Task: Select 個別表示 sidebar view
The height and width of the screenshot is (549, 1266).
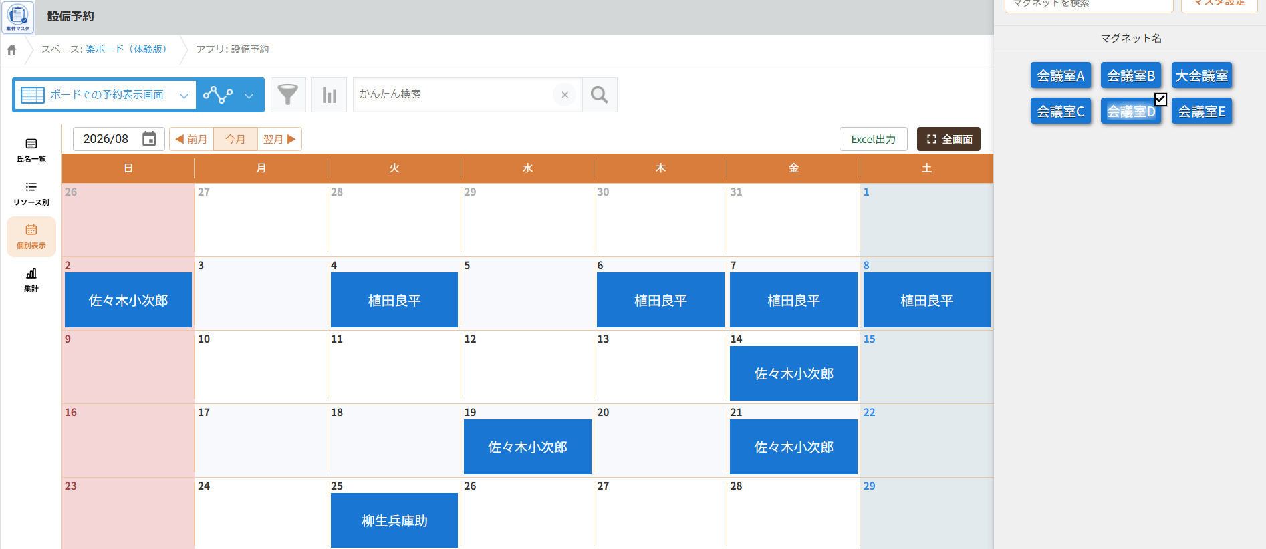Action: click(x=31, y=237)
